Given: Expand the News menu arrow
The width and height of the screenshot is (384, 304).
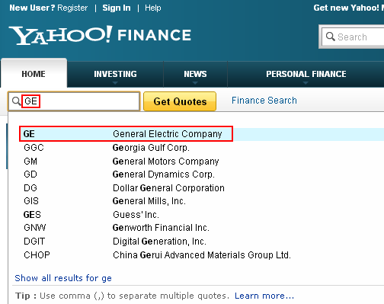Looking at the screenshot, I should tap(195, 83).
